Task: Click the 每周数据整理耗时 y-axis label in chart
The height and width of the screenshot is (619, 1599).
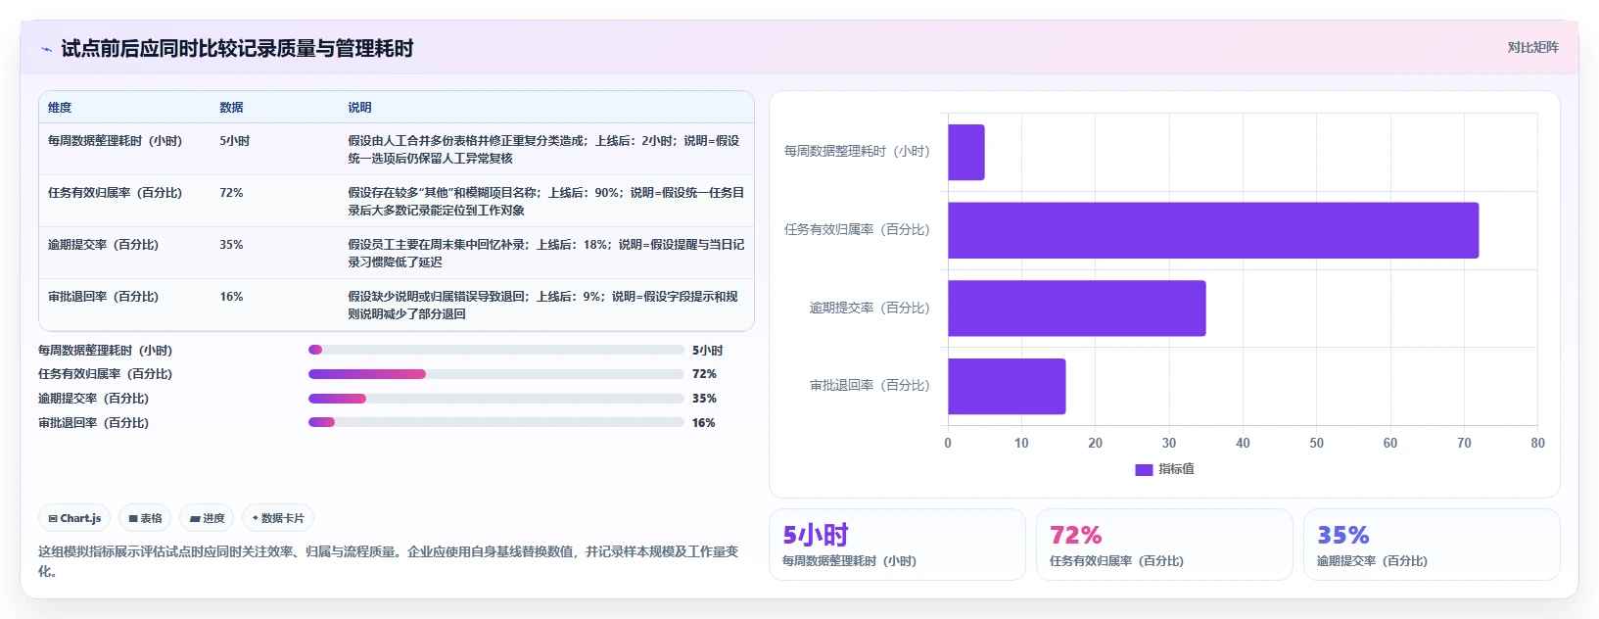Action: click(x=857, y=152)
